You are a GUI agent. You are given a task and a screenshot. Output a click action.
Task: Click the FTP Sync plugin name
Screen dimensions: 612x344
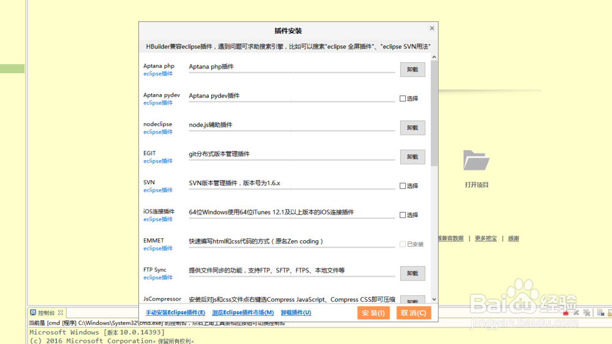(x=155, y=269)
